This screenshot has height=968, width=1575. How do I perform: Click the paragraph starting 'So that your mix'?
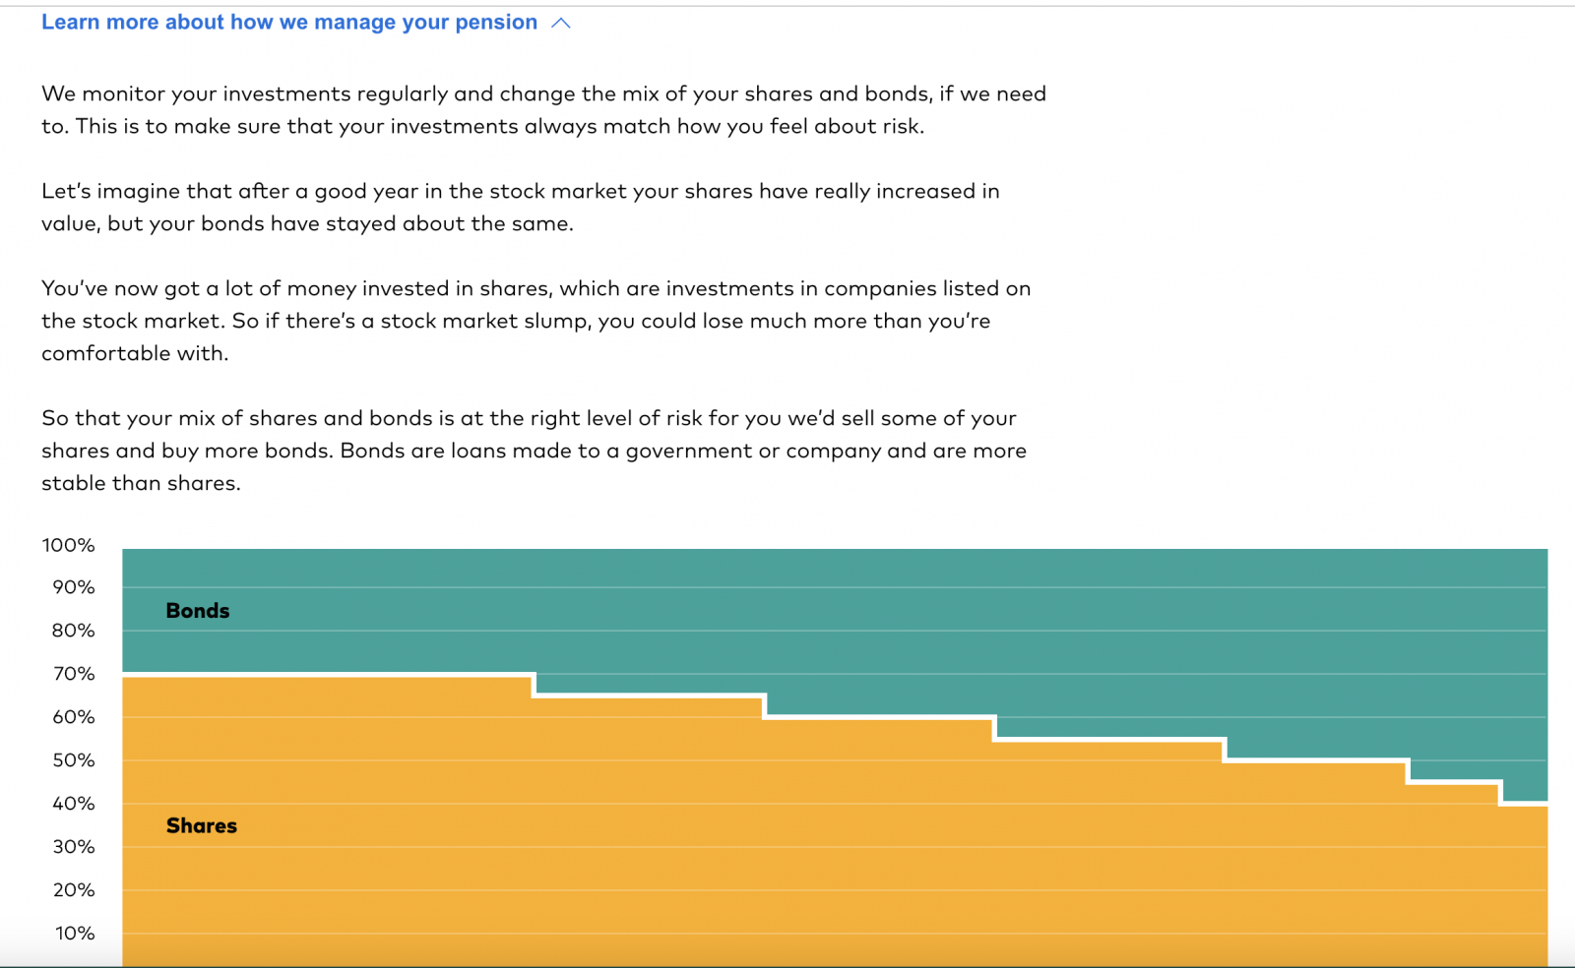(x=534, y=451)
